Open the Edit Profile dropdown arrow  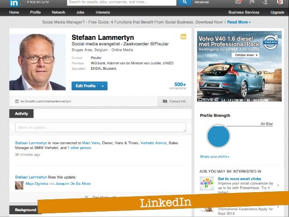pos(103,86)
